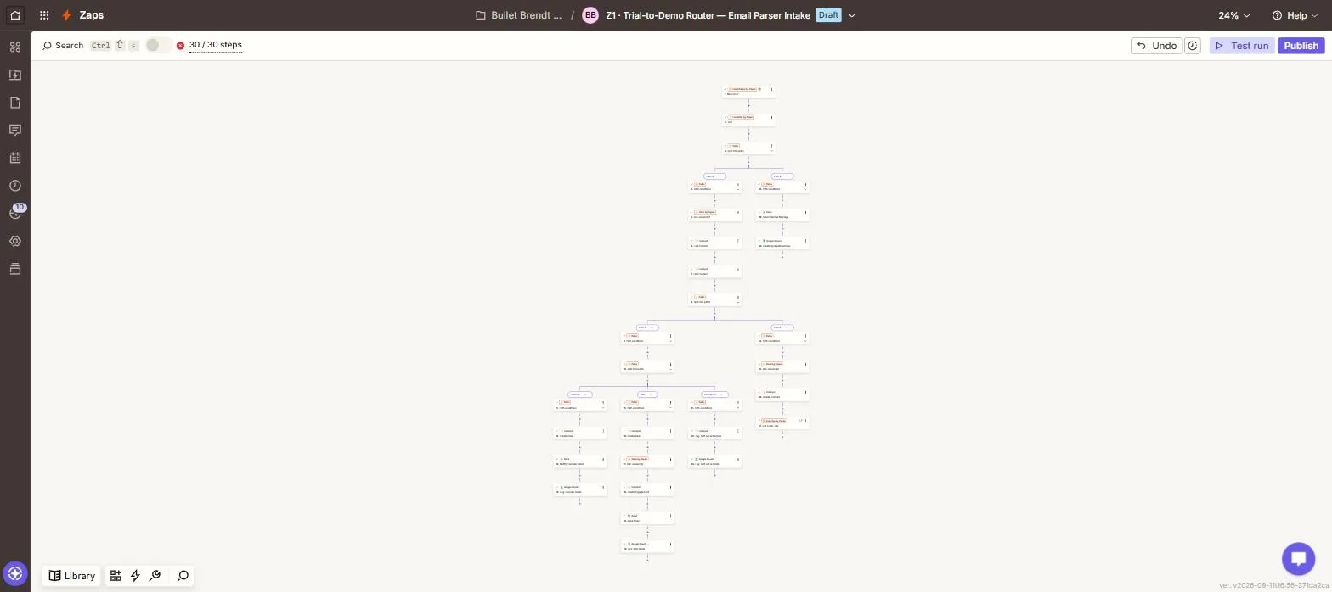Open the gear settings icon in the sidebar
The height and width of the screenshot is (592, 1332).
pos(15,241)
